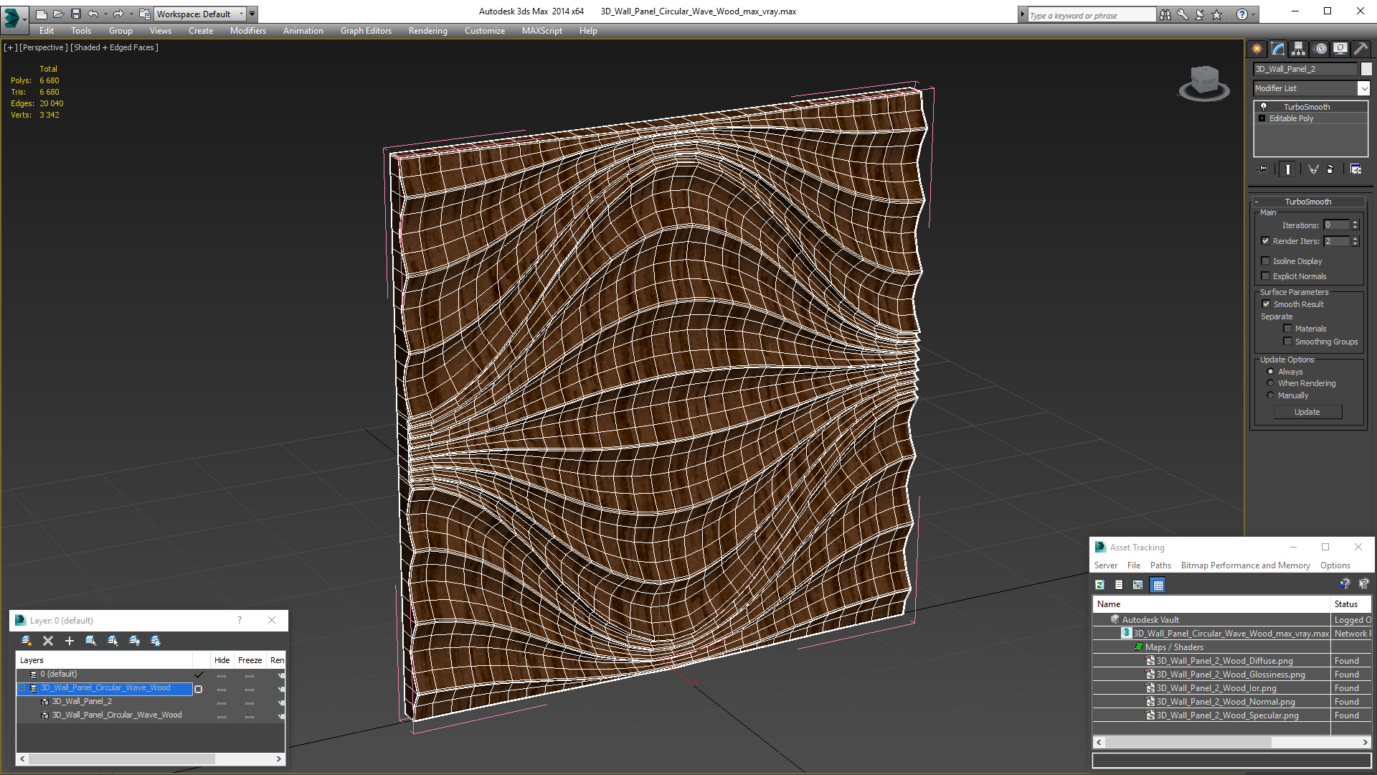The width and height of the screenshot is (1377, 775).
Task: Open the Modifier List dropdown
Action: tap(1363, 88)
